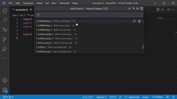Viewport: 177px width, 99px height.
Task: Open the Search view in activity bar
Action: coord(5,20)
